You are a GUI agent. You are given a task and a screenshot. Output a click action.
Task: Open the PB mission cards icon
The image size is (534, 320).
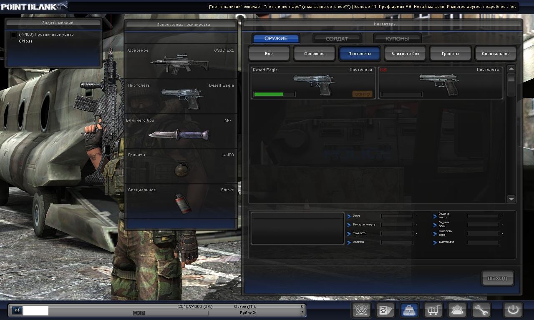point(385,310)
